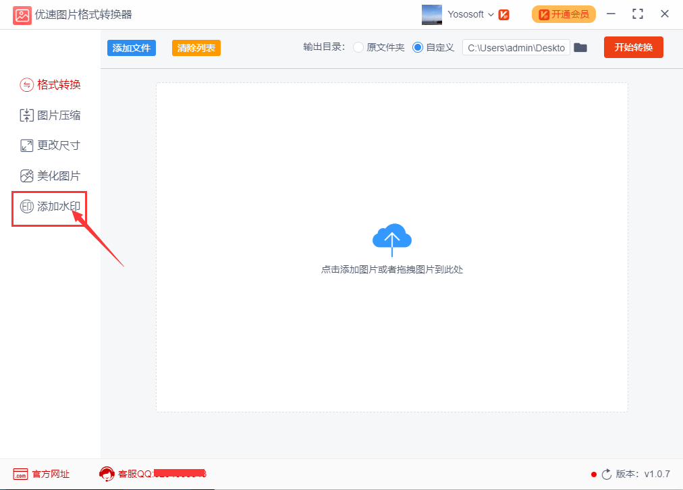Click the blue cloud upload icon
The height and width of the screenshot is (490, 683).
coord(392,240)
